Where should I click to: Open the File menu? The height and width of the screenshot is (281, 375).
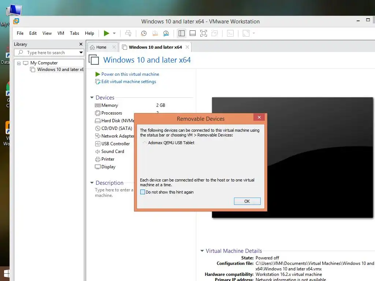(20, 33)
